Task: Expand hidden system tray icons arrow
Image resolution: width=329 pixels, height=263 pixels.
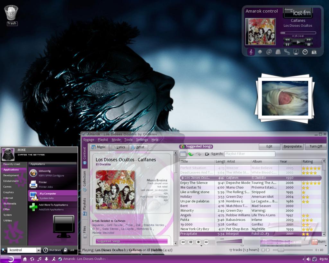Action: pyautogui.click(x=303, y=259)
